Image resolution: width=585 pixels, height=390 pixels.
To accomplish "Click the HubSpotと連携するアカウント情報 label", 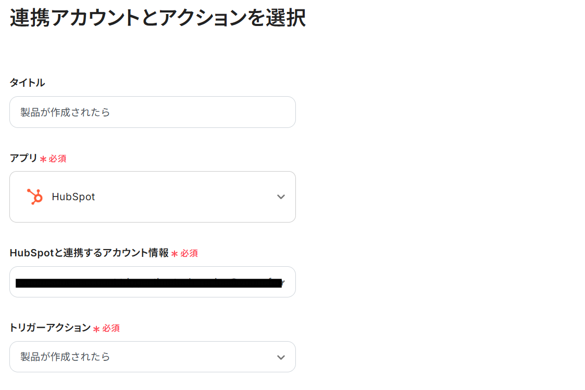I will tap(89, 253).
